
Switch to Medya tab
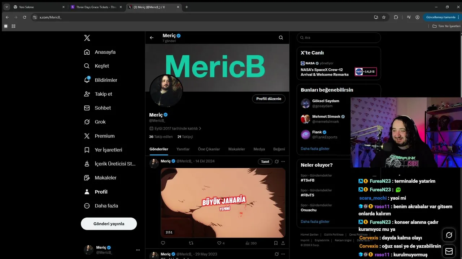pos(259,149)
